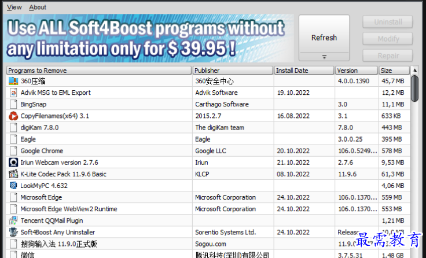Sort by Size column header
426x258 pixels.
coord(394,71)
